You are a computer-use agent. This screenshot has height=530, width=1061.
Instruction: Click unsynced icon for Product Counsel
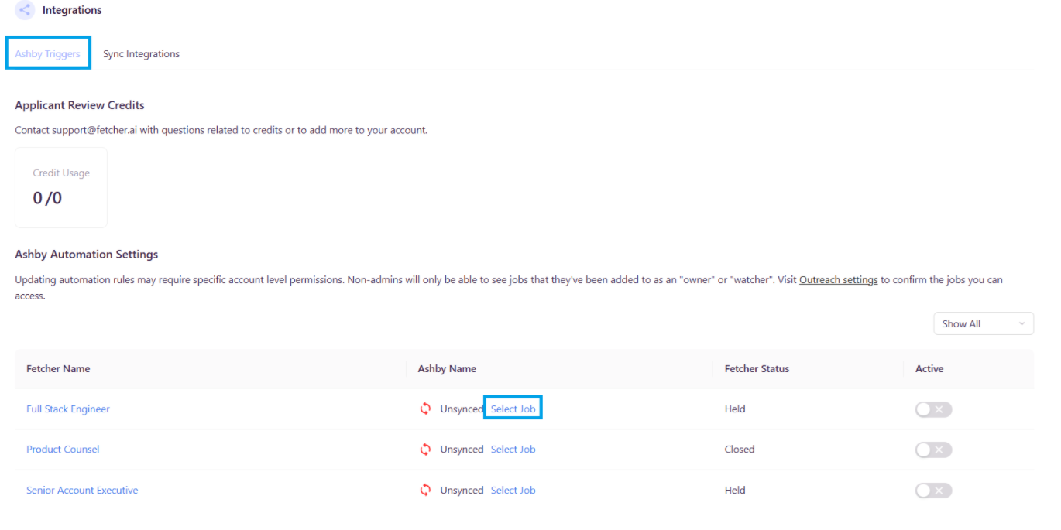pyautogui.click(x=425, y=450)
